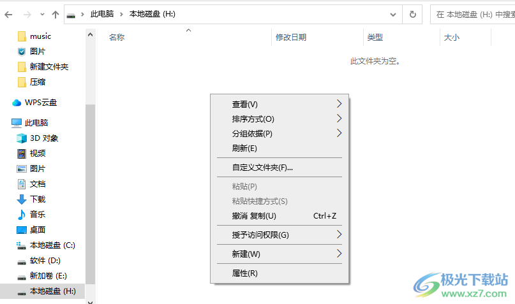Open the 文档 folder

(x=38, y=184)
